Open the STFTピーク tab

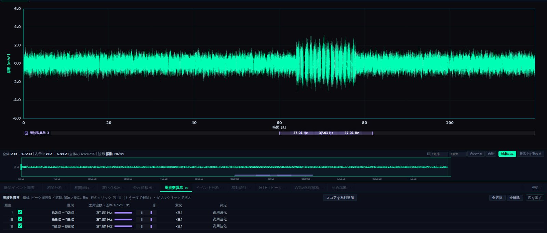coord(272,188)
